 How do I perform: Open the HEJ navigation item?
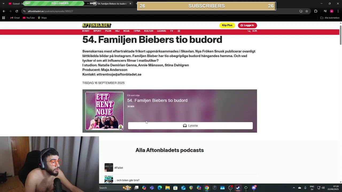pos(117,31)
